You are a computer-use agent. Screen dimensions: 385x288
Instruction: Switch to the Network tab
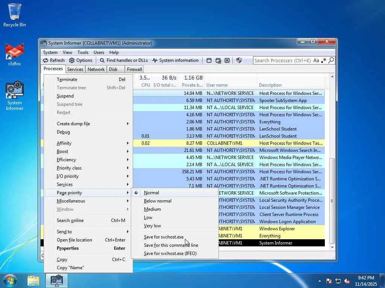[x=96, y=69]
